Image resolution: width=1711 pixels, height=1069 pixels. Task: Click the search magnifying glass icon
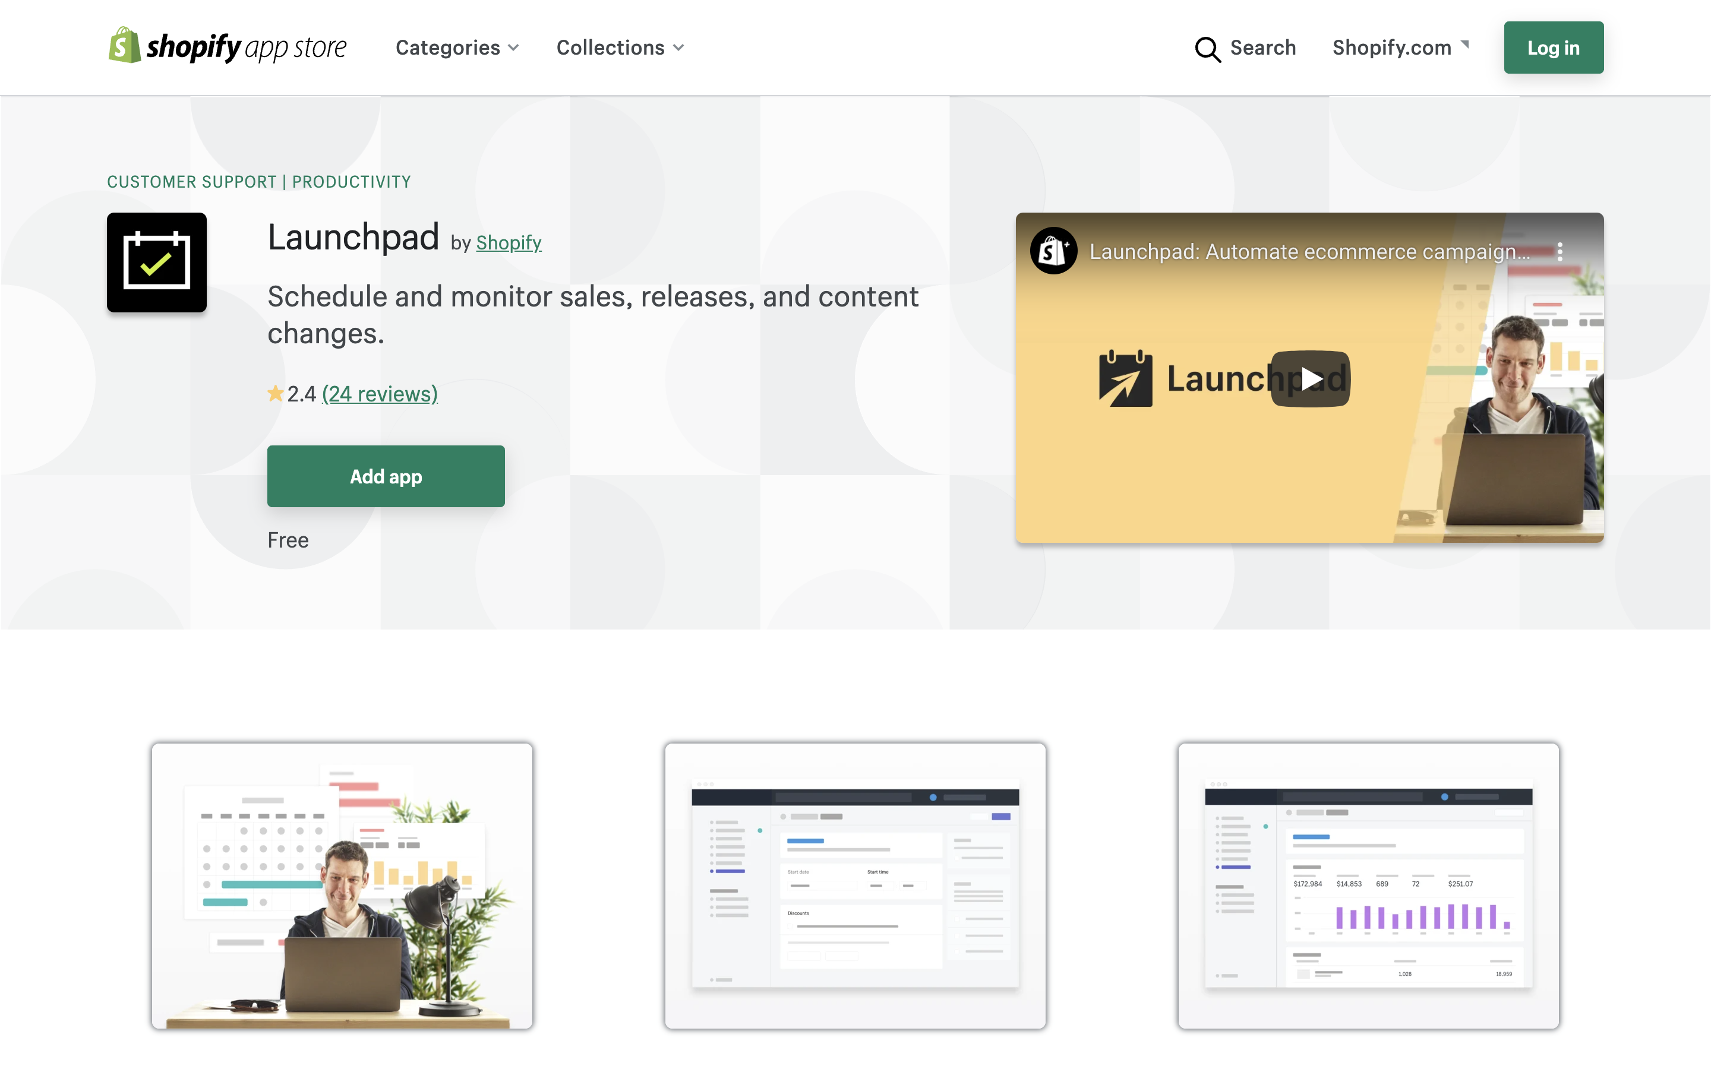1207,49
